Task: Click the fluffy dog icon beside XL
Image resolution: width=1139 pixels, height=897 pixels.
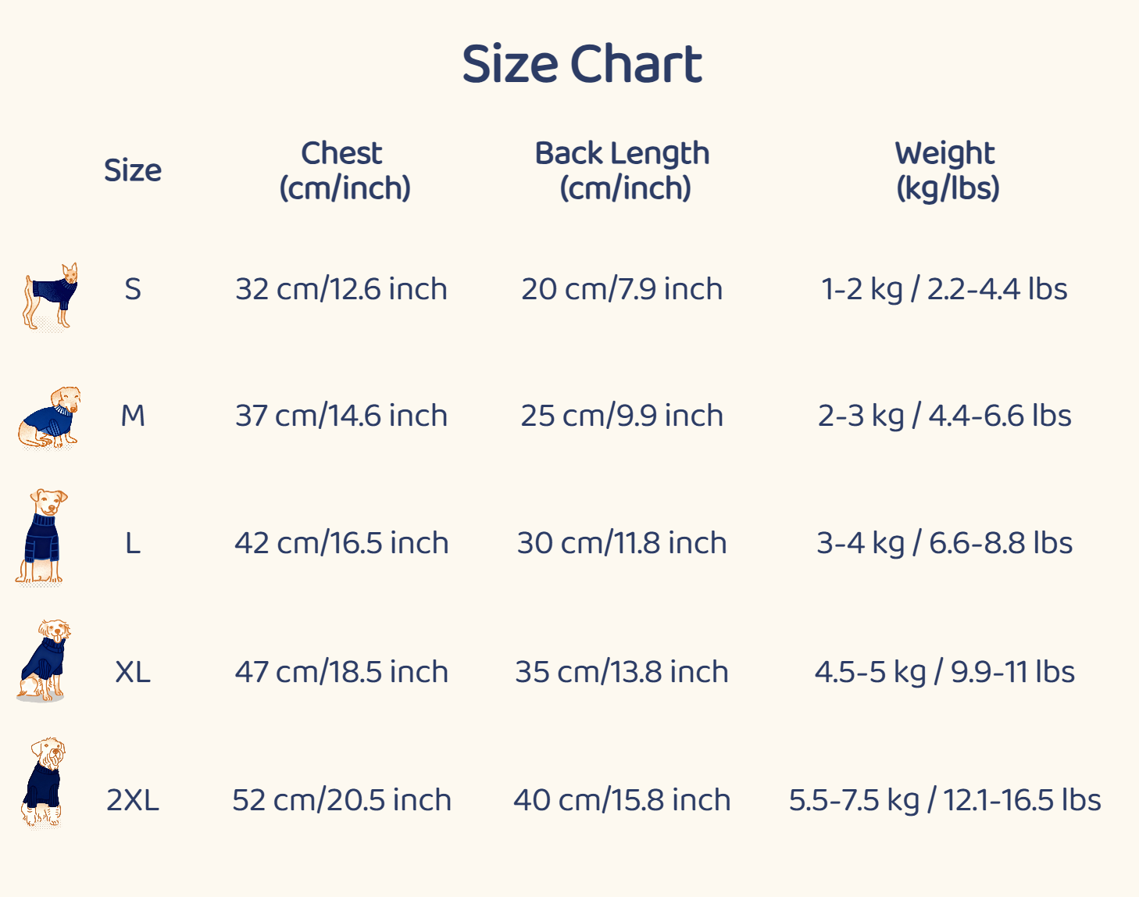Action: [44, 662]
